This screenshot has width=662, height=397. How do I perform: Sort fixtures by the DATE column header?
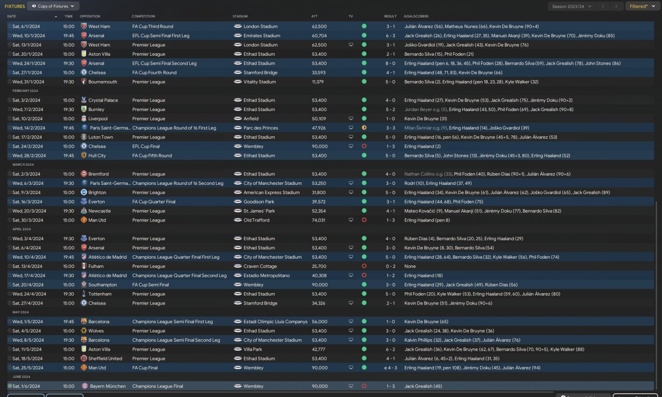coord(11,17)
